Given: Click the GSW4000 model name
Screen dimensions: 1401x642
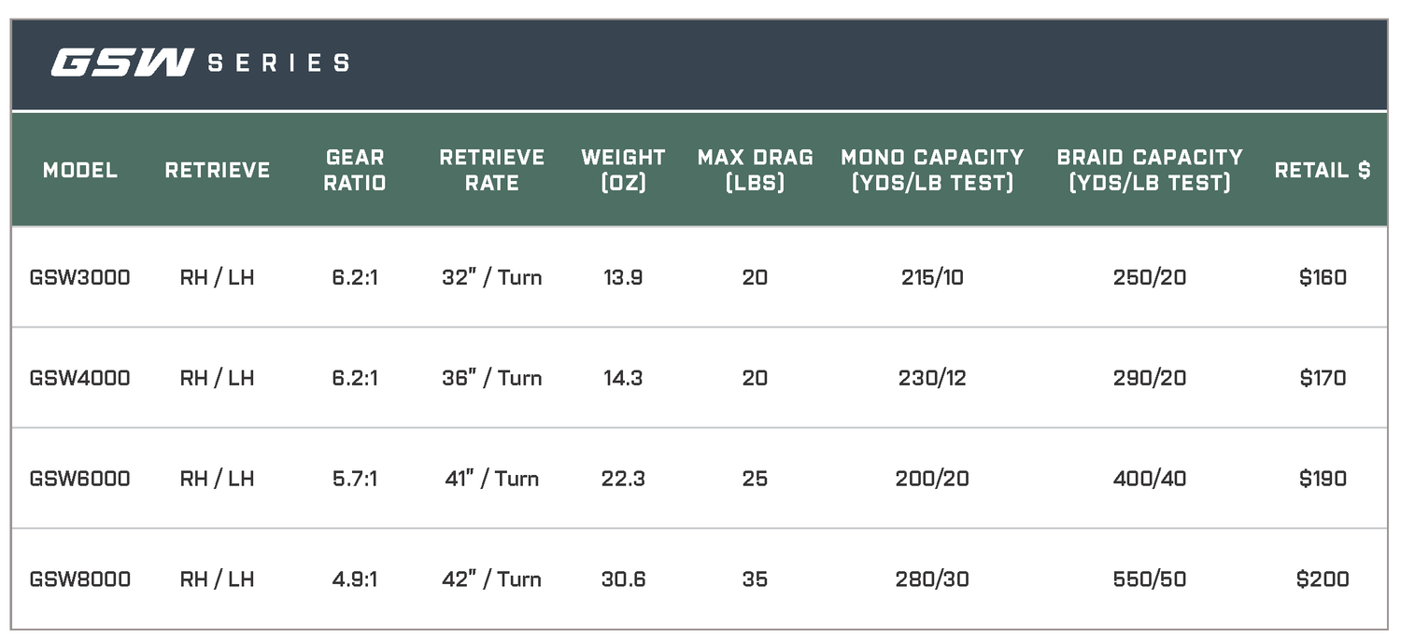Looking at the screenshot, I should (x=80, y=378).
